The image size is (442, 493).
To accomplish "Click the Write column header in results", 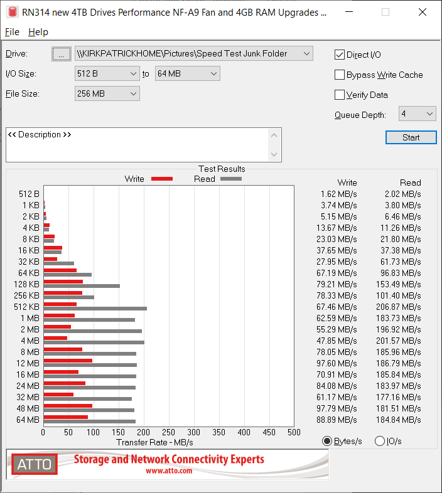I will coord(347,183).
